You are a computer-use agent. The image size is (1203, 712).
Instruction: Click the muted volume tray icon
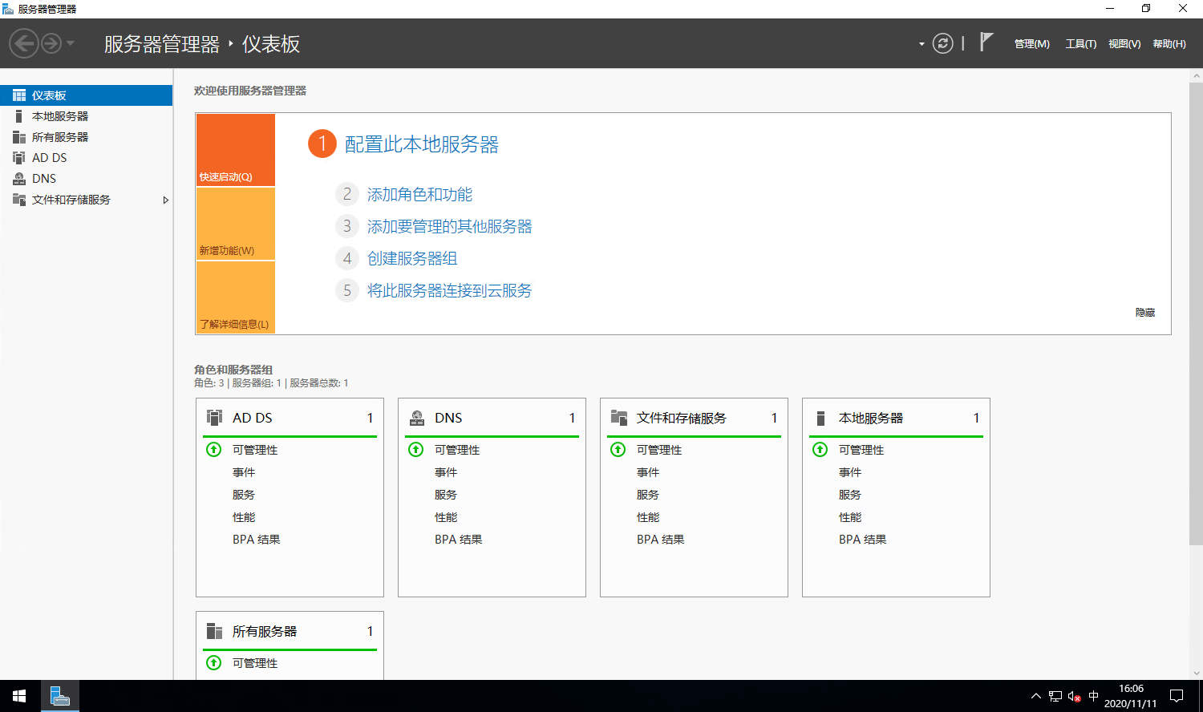1075,696
